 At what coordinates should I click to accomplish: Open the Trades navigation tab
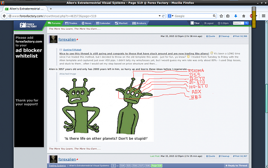coord(71,23)
